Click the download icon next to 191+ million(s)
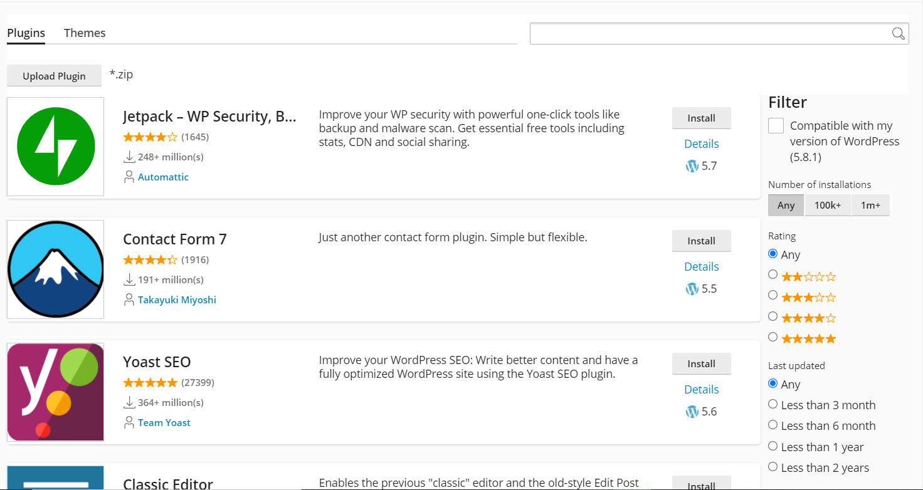The width and height of the screenshot is (923, 490). 129,279
